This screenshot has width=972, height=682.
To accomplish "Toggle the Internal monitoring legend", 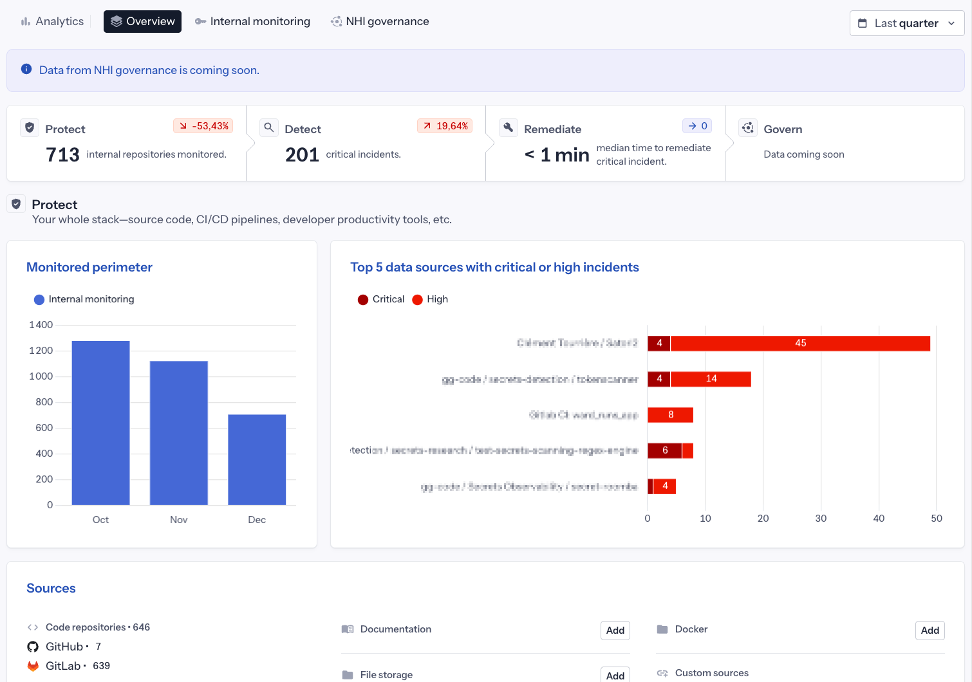I will click(84, 299).
